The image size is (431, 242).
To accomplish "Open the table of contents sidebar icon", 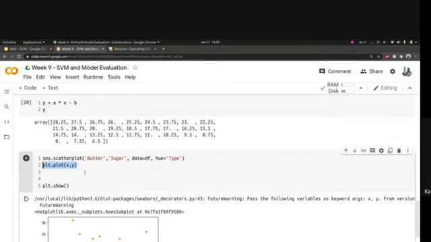I will pos(7,91).
